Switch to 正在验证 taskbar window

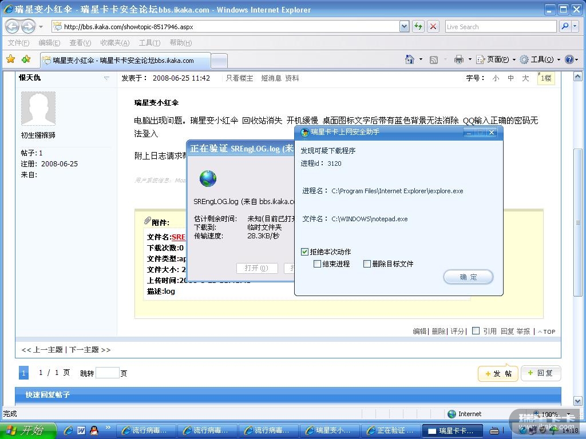tap(391, 430)
